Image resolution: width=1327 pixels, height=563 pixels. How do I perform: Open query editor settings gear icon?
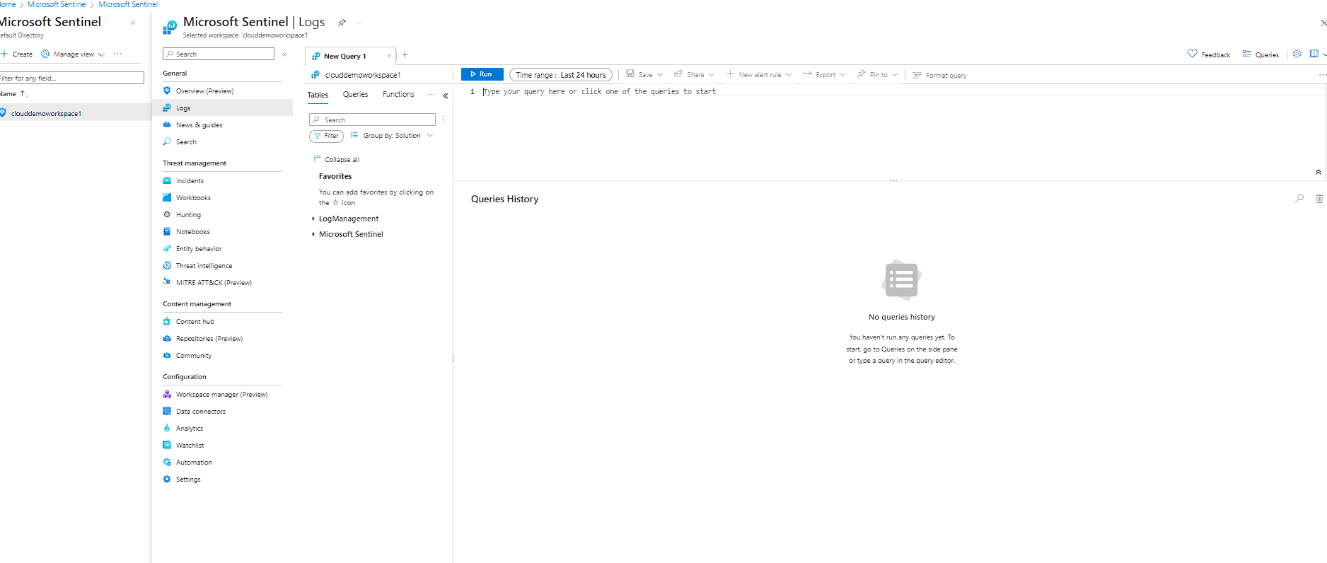[x=1297, y=54]
